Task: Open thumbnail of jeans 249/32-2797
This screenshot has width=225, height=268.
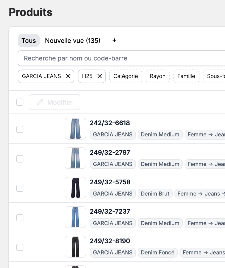Action: click(75, 158)
